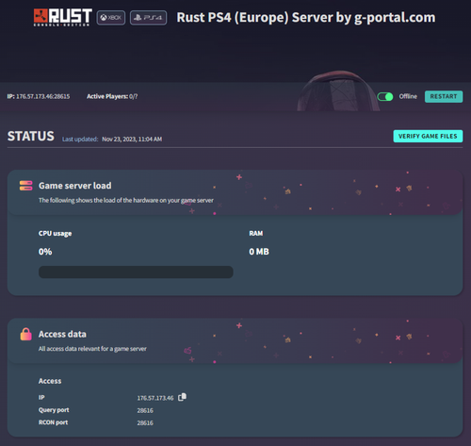Click the STATUS heading
471x446 pixels.
[x=31, y=137]
